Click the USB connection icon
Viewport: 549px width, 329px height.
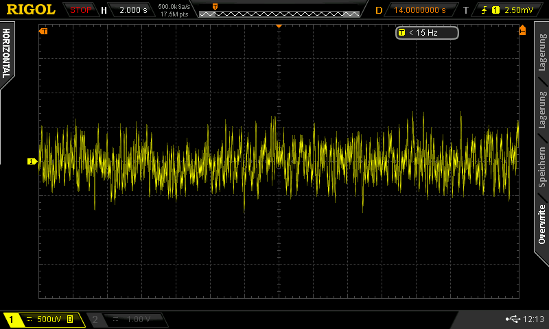tap(513, 319)
